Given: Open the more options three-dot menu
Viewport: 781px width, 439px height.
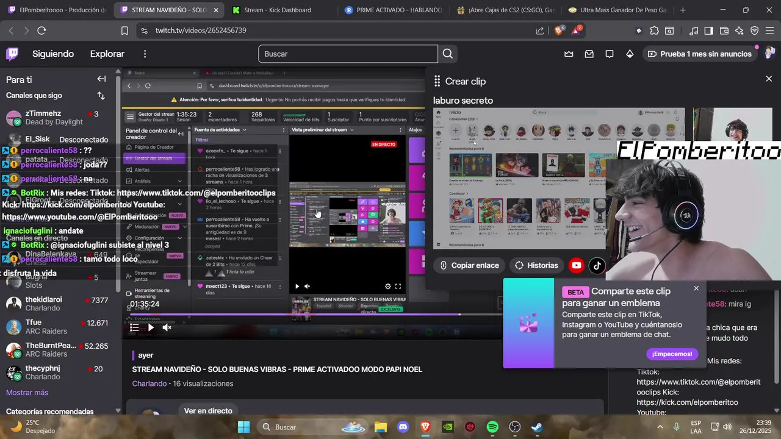Looking at the screenshot, I should click(145, 54).
